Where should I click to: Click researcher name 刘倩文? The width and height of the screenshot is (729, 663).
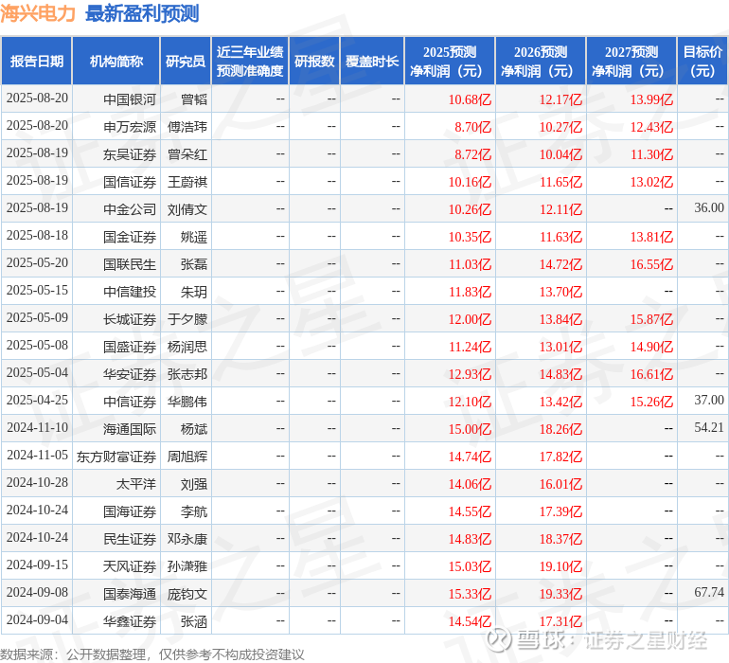tap(187, 209)
